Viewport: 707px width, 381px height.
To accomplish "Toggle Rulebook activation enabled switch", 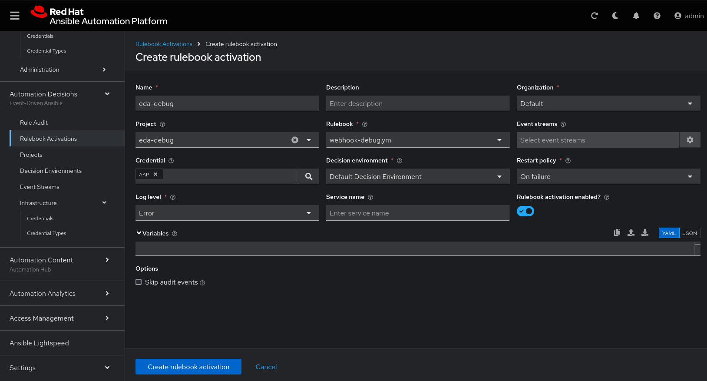I will tap(525, 211).
